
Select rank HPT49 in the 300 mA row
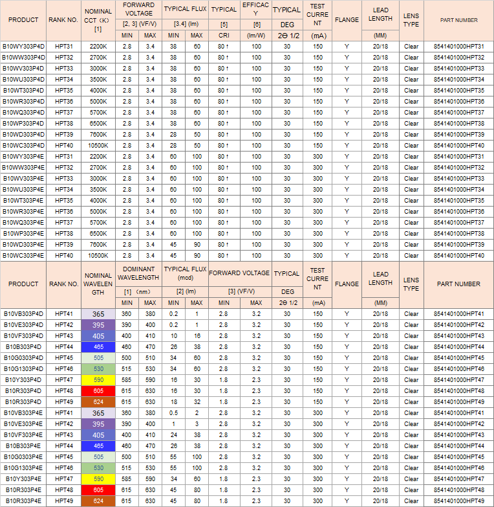click(63, 501)
